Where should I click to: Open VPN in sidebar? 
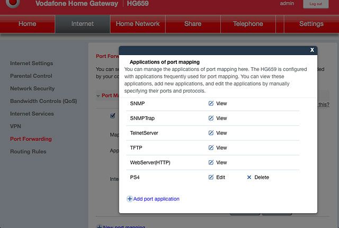15,126
